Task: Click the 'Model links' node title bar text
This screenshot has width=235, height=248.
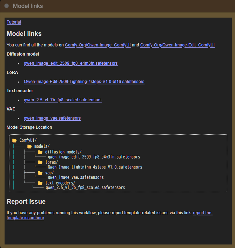Action: coord(28,6)
